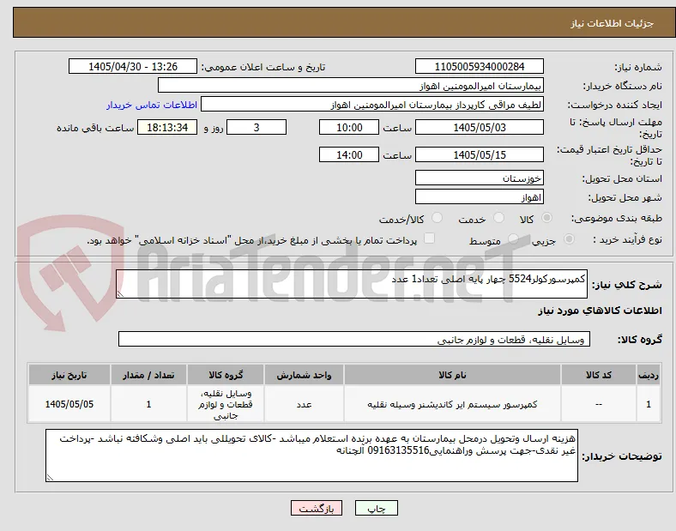Select the کالا/خدمت radio button
This screenshot has width=676, height=531.
tap(438, 218)
